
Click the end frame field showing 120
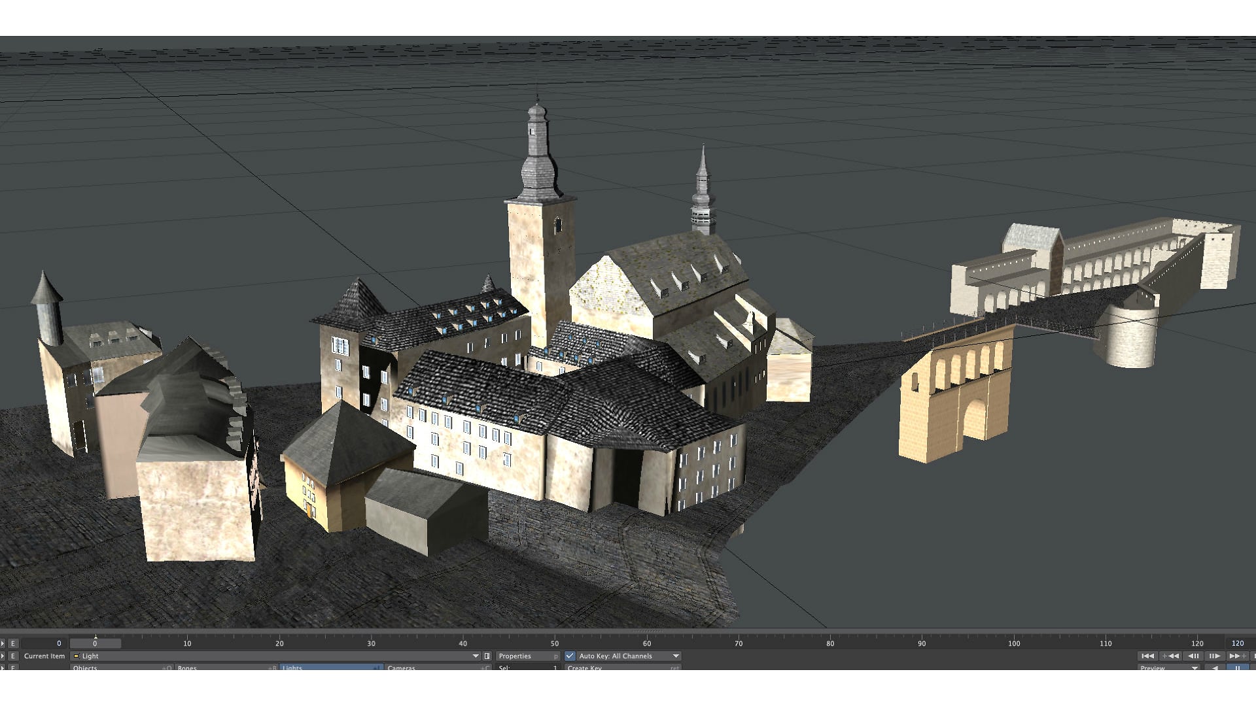coord(1238,643)
